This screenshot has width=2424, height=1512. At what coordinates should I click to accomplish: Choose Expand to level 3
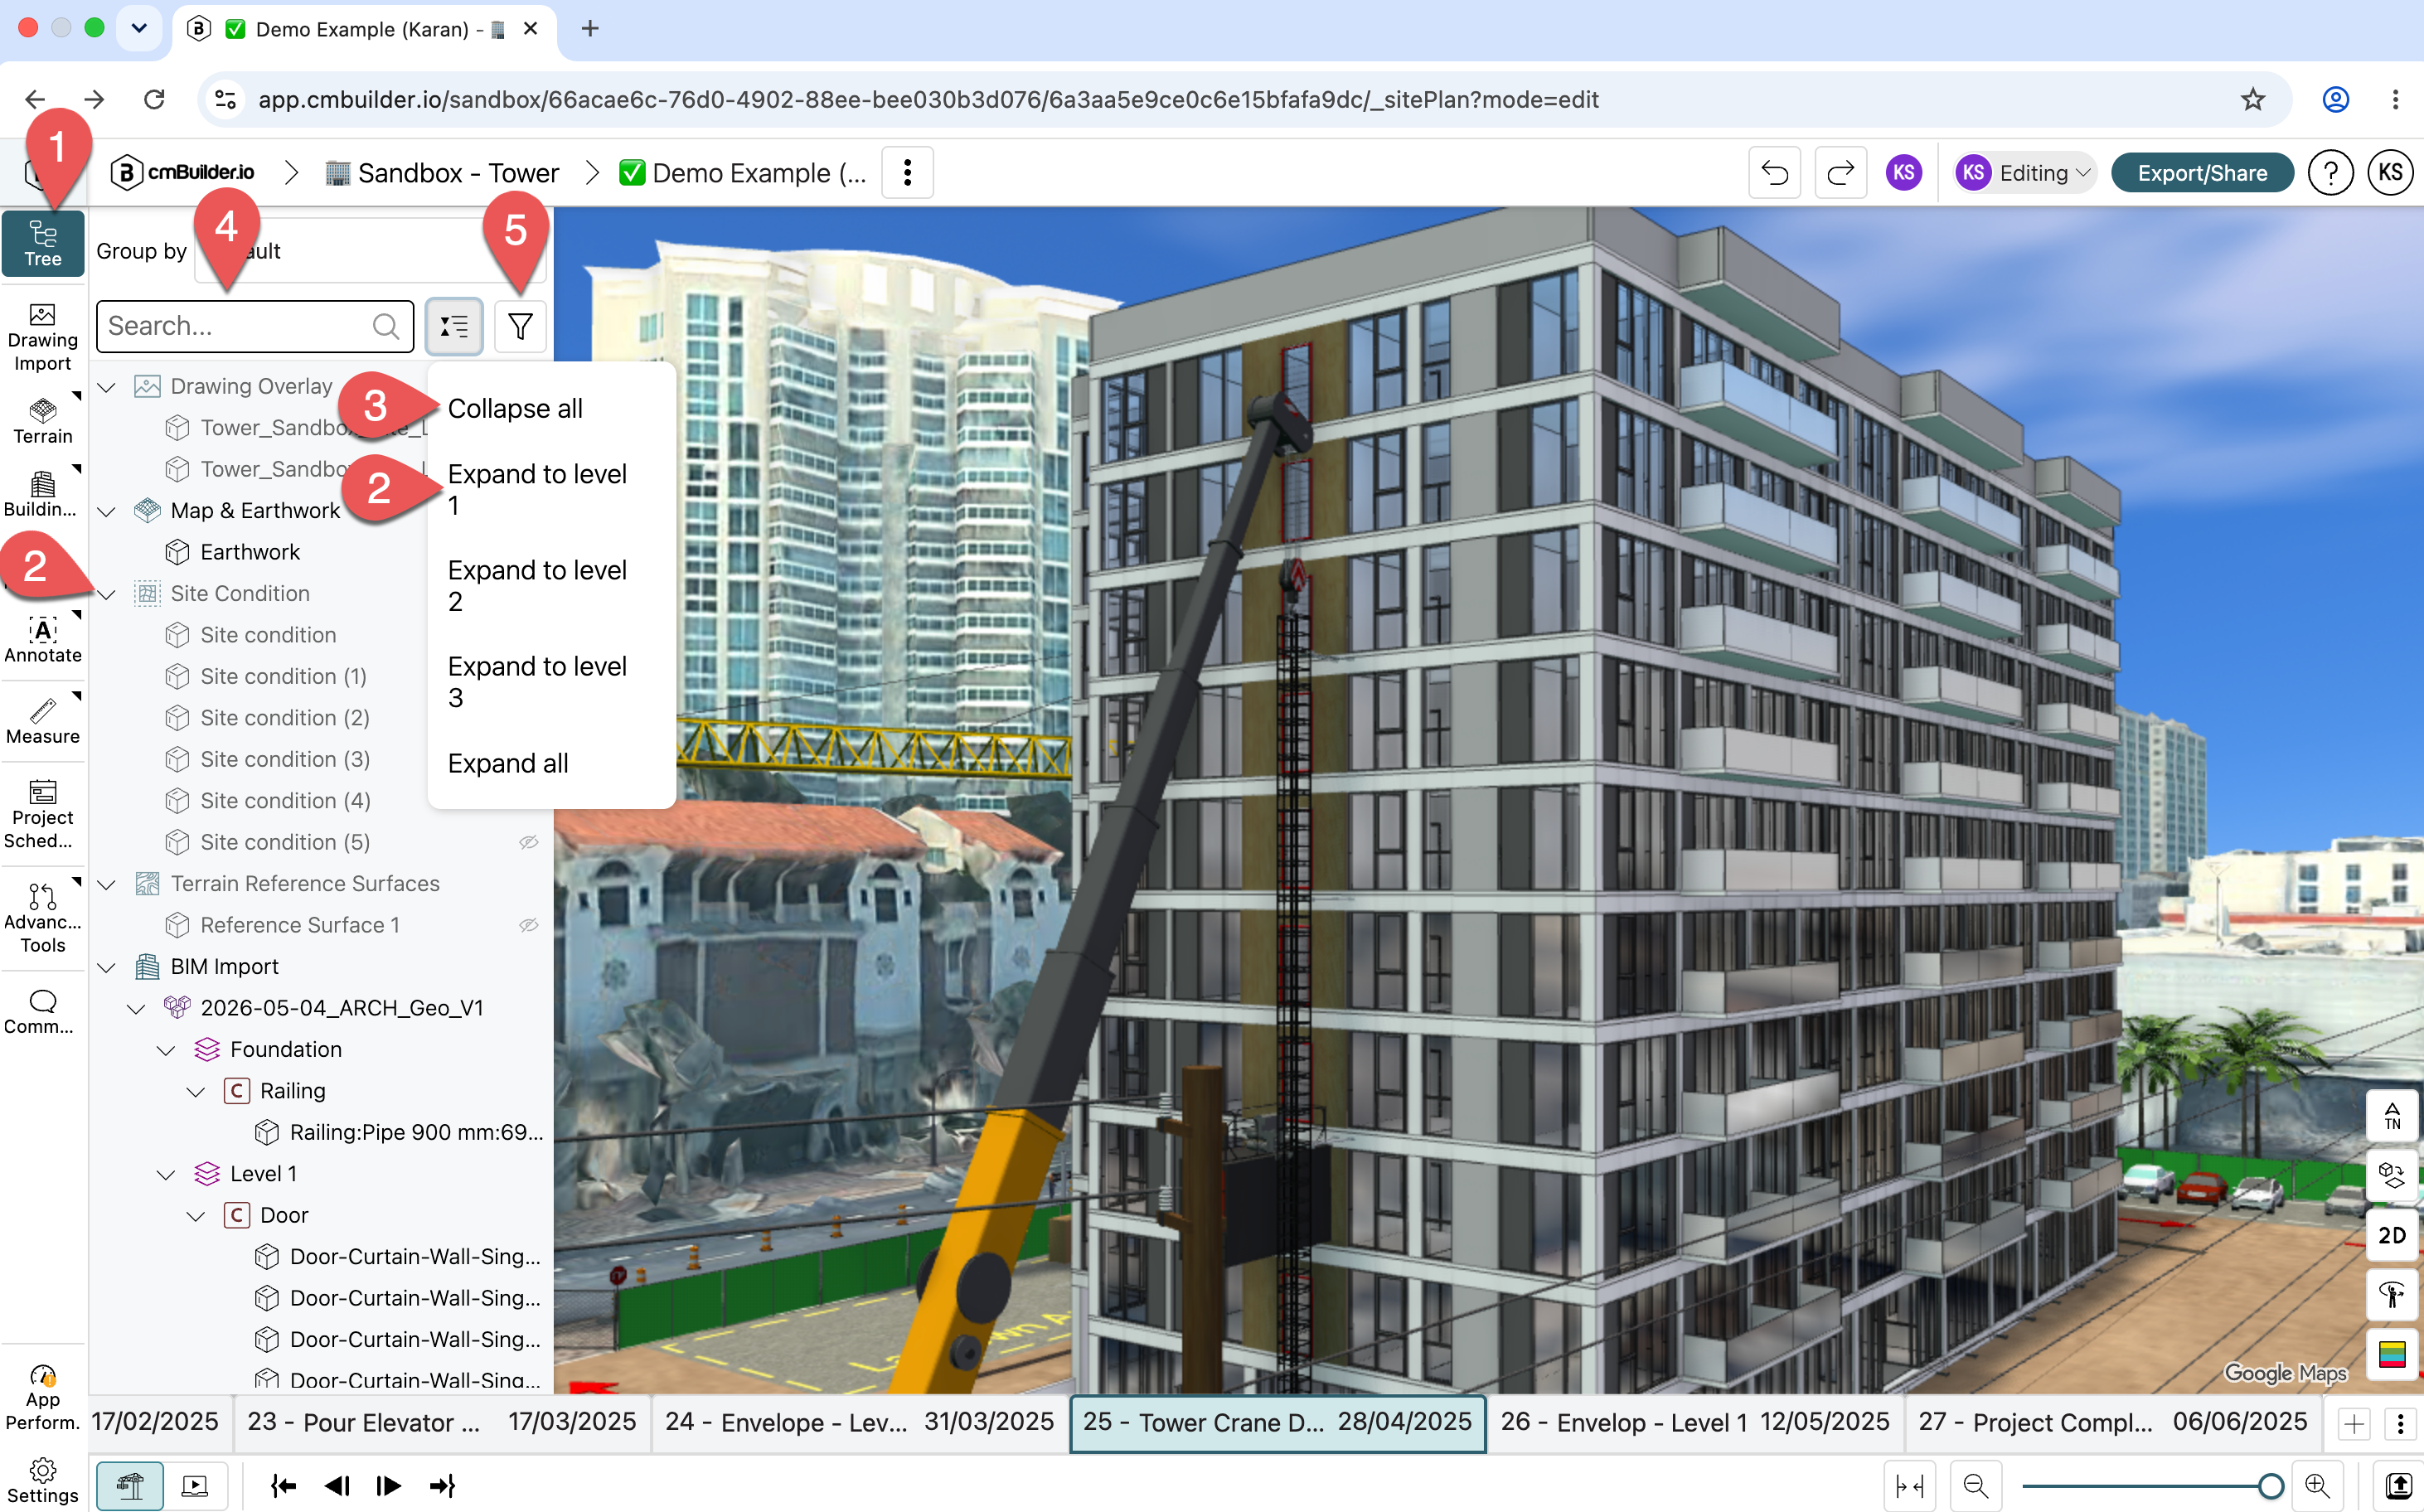tap(552, 681)
